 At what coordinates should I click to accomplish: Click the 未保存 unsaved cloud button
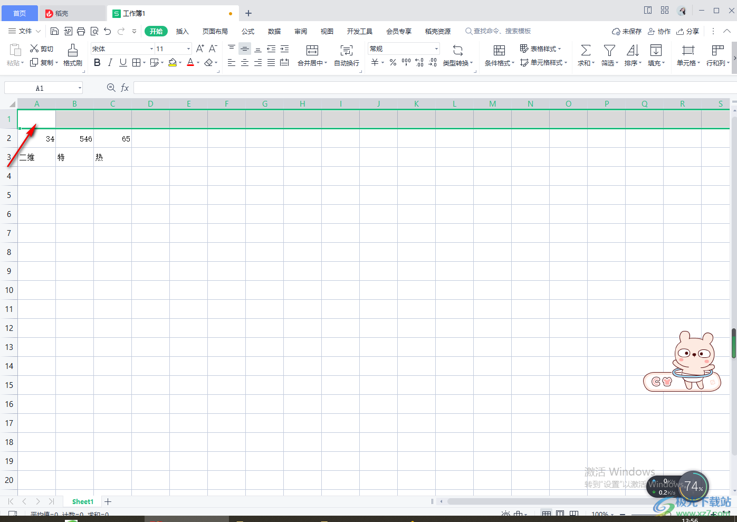point(627,31)
